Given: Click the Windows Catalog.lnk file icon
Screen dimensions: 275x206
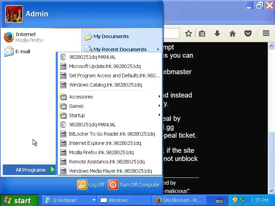Looking at the screenshot, I should coord(63,85).
